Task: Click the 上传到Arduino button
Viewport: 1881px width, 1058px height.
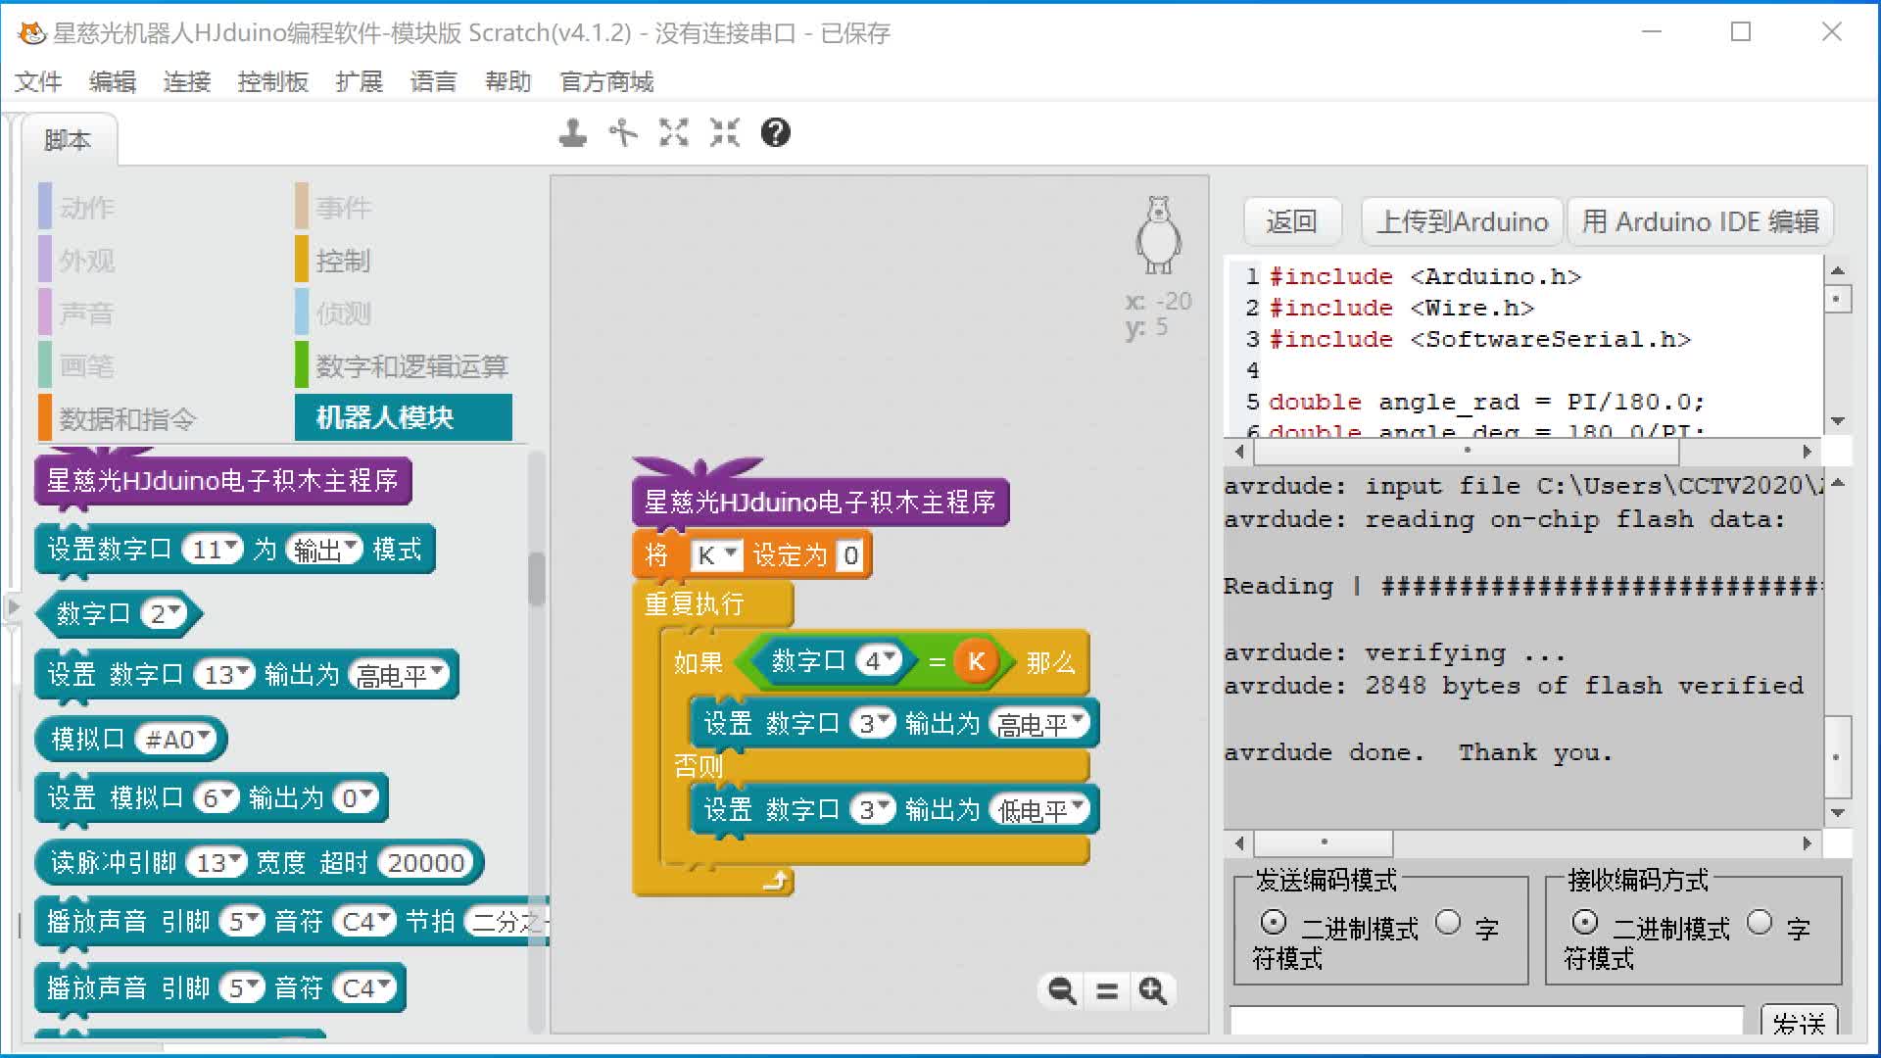Action: coord(1461,220)
